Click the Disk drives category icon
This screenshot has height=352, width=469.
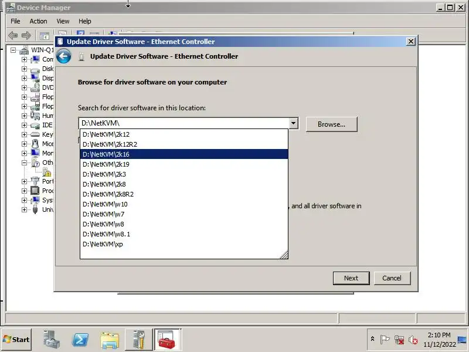(x=35, y=69)
